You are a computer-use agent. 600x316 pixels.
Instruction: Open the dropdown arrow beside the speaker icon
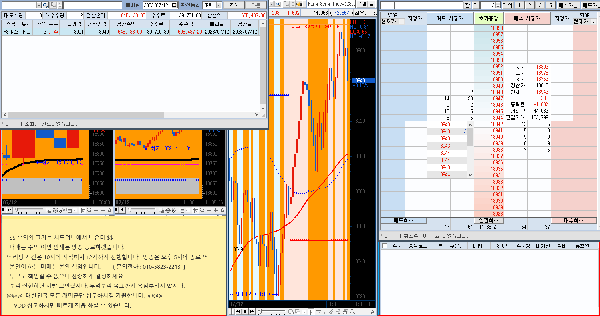[x=304, y=4]
